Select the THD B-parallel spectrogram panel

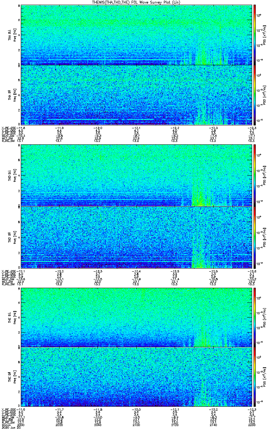136,237
